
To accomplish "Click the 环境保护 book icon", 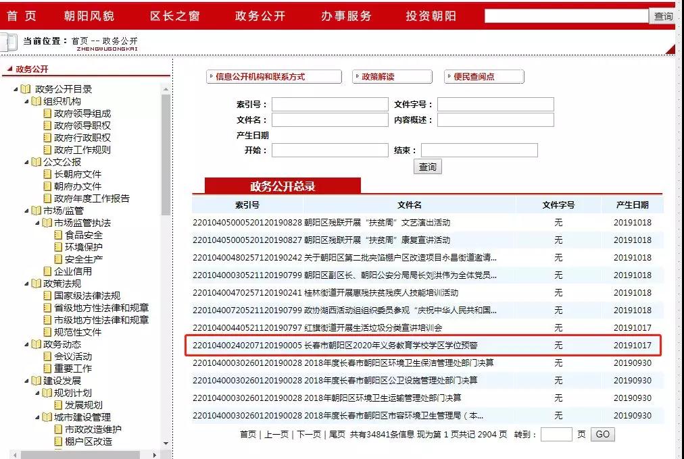I will tap(59, 247).
